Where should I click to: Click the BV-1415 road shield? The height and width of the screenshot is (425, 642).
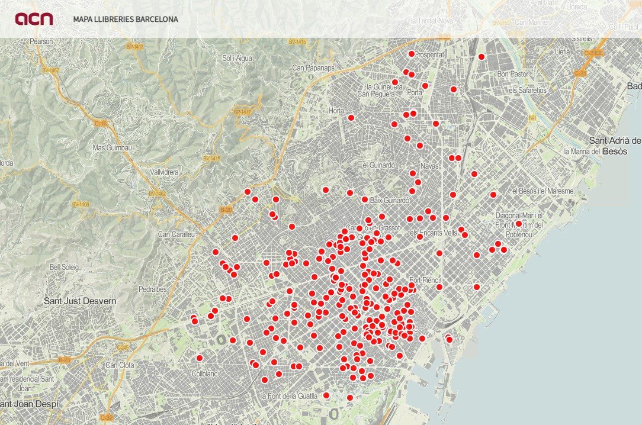pyautogui.click(x=297, y=41)
